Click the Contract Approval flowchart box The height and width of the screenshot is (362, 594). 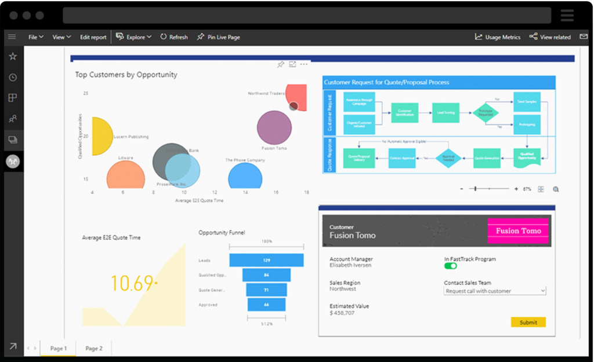click(402, 158)
